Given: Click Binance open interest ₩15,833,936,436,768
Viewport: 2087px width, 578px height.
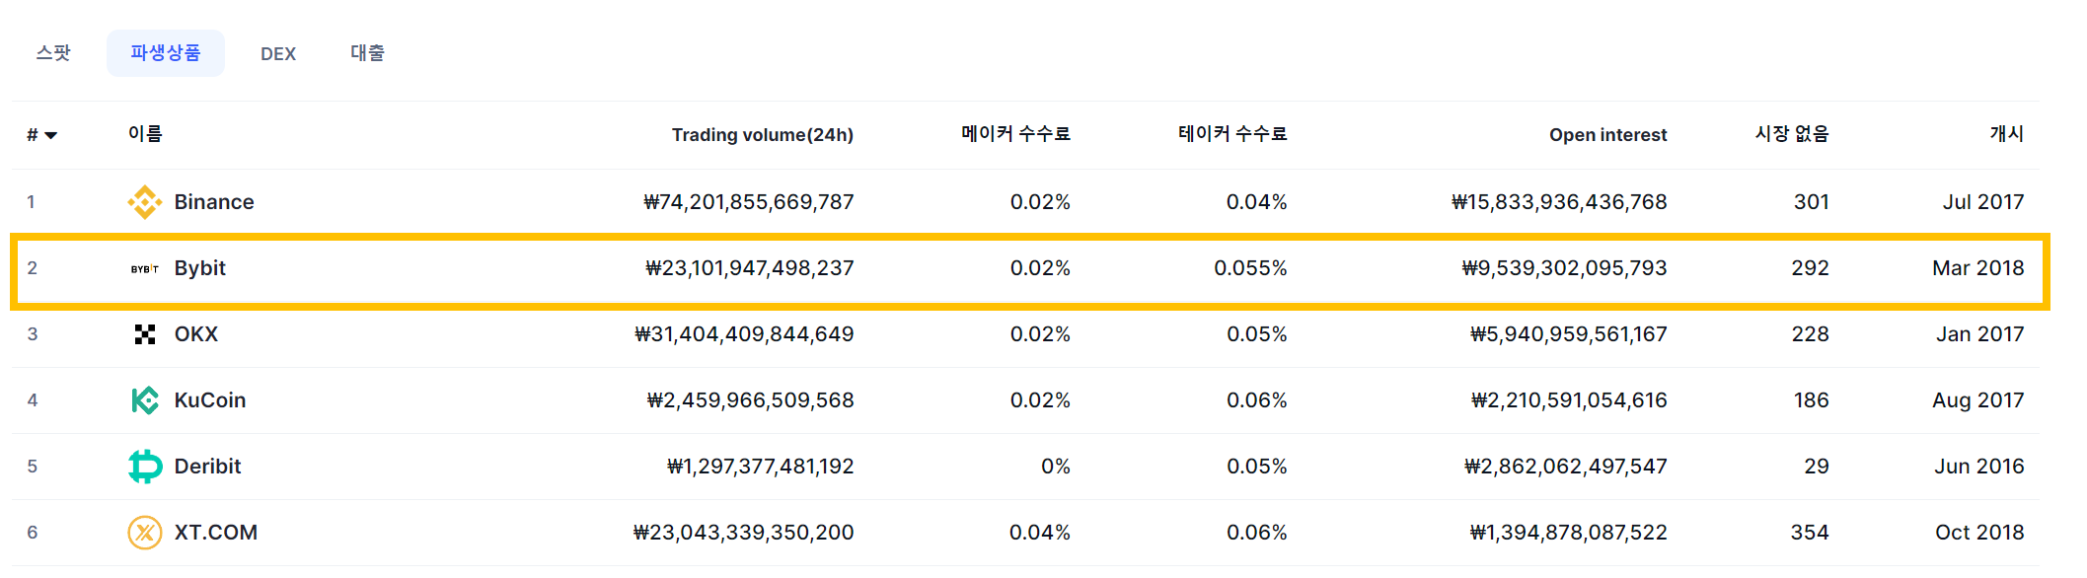Looking at the screenshot, I should pyautogui.click(x=1559, y=202).
